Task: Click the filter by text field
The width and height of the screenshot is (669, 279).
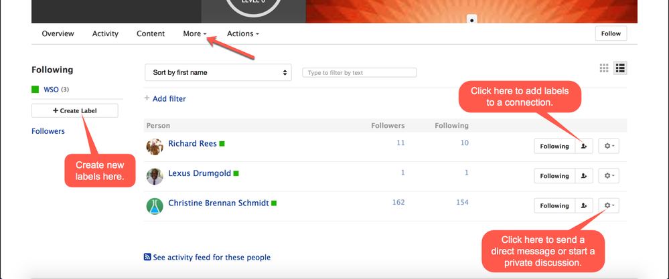Action: (x=360, y=72)
